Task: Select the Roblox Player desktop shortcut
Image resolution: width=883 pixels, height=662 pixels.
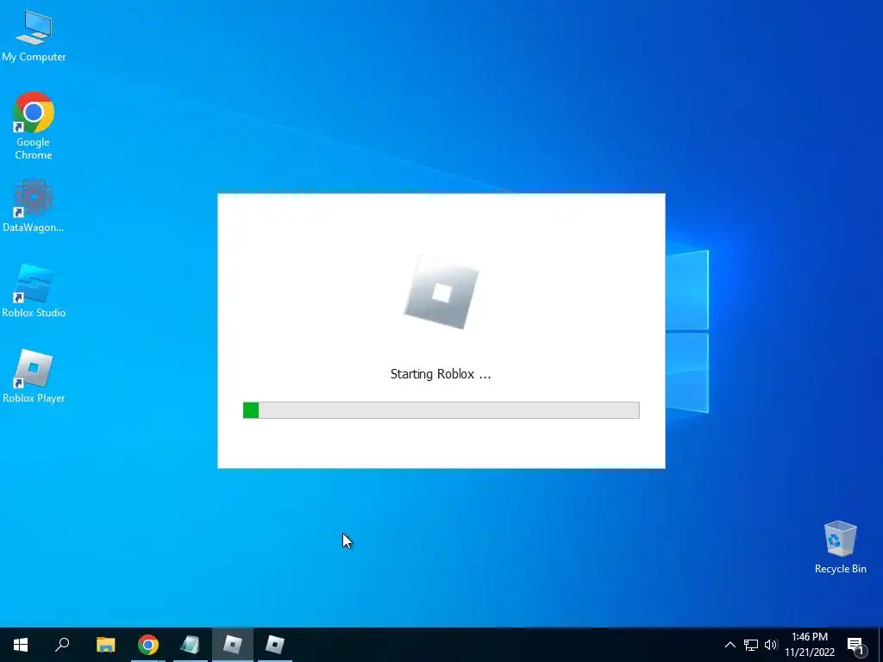Action: [34, 376]
